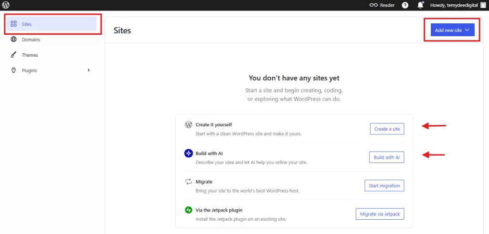Click Build with AI option title text
The width and height of the screenshot is (489, 234).
click(209, 153)
